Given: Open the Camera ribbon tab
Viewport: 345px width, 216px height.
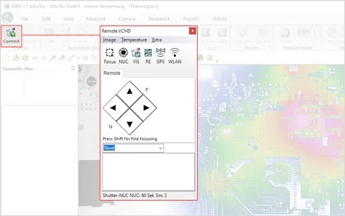Looking at the screenshot, I should (x=127, y=19).
